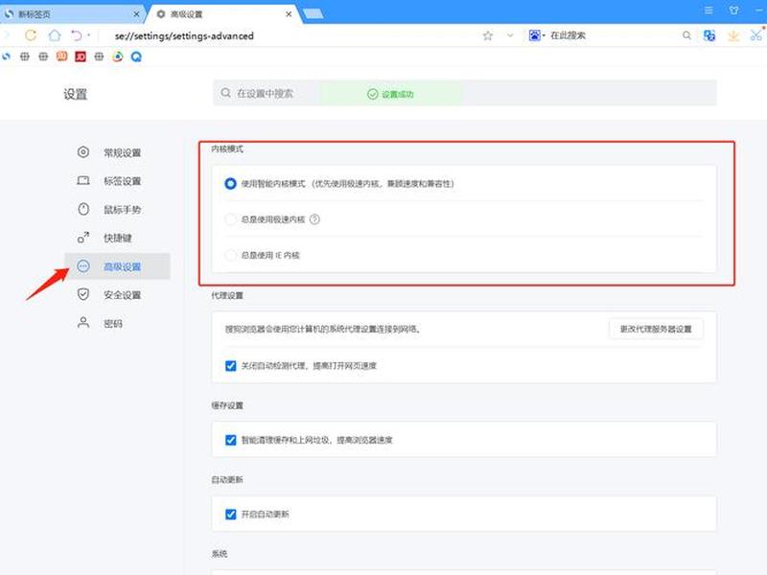Click the help question mark beside 总是使用极速内核

[x=314, y=219]
